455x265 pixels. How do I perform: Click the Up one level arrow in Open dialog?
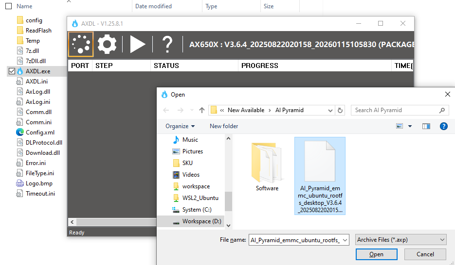(202, 110)
